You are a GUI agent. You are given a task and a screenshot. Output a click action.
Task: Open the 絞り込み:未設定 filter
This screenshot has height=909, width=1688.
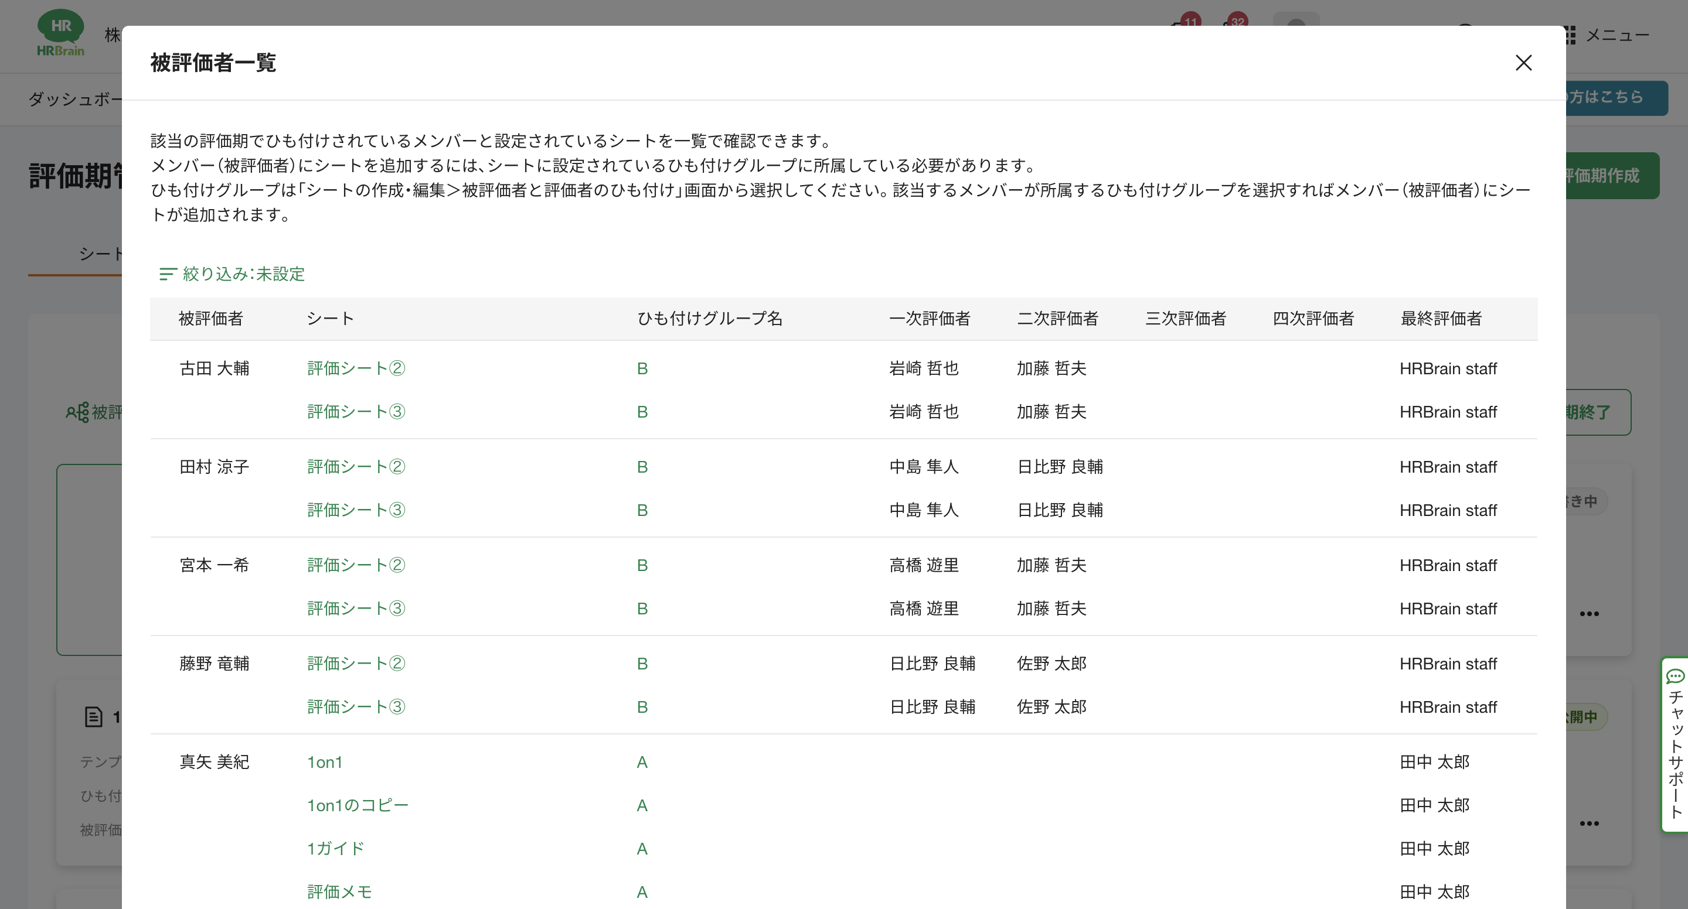point(232,274)
